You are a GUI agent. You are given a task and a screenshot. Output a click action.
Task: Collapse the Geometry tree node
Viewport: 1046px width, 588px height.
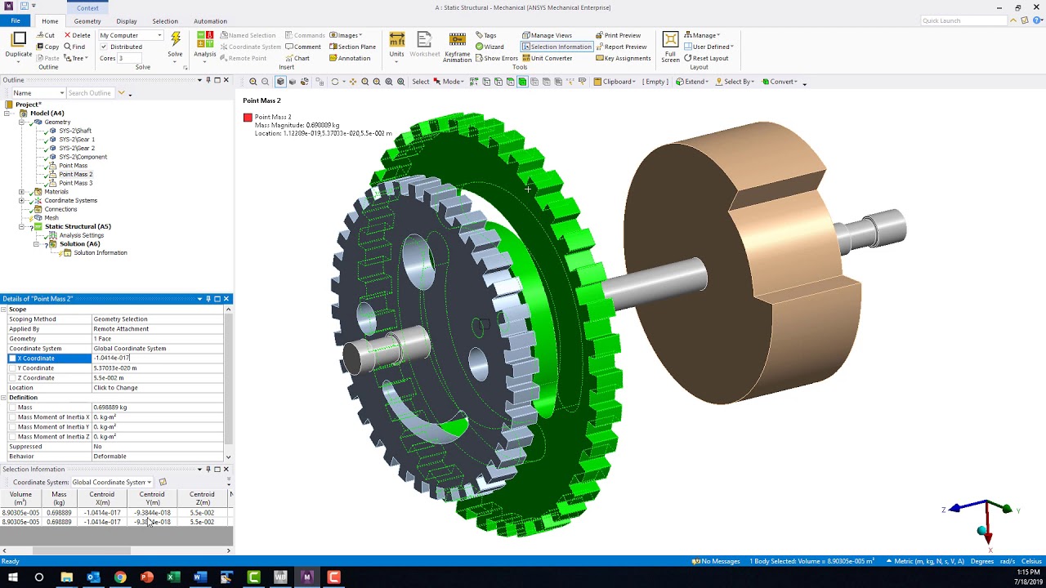pyautogui.click(x=22, y=122)
